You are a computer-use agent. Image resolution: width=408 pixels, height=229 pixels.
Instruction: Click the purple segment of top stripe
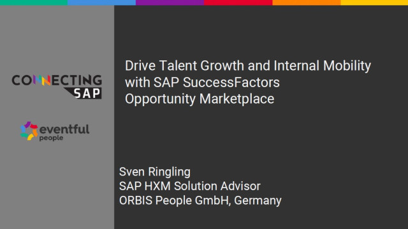click(170, 3)
